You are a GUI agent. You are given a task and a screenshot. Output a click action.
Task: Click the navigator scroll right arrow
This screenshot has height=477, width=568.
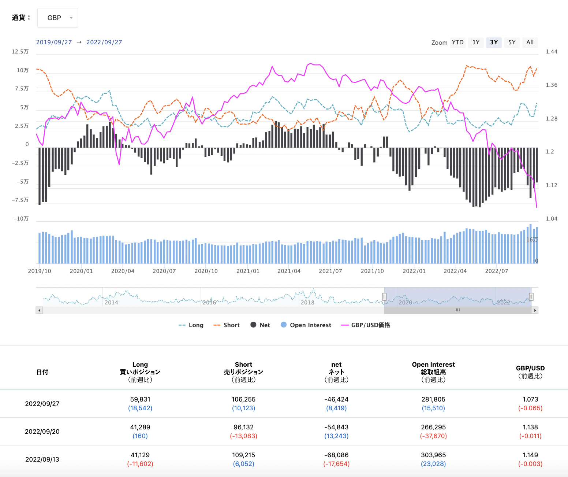[x=535, y=310]
